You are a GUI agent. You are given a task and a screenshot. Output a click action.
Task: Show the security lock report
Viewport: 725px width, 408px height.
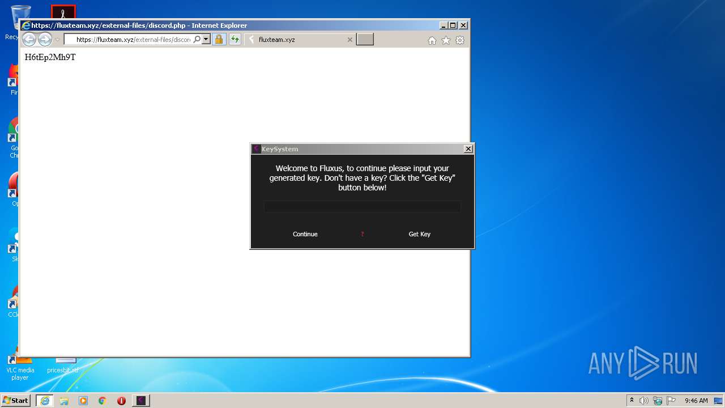click(x=219, y=40)
